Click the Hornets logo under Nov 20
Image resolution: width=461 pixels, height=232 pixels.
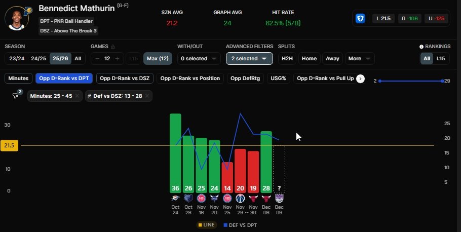point(214,198)
